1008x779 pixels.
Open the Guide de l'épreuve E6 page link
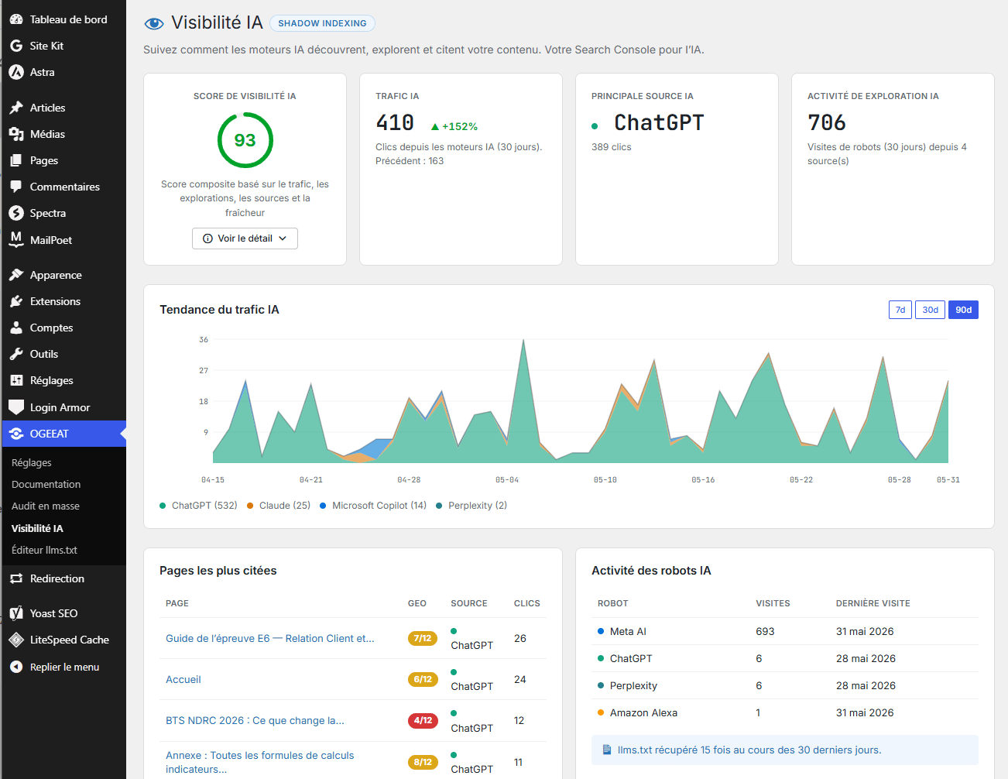pyautogui.click(x=270, y=638)
